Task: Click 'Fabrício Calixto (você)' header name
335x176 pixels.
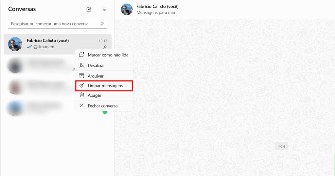Action: click(x=157, y=7)
